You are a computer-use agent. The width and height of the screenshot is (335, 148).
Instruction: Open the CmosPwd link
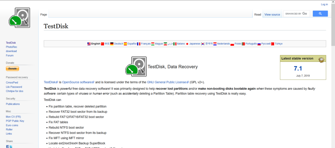(11, 83)
